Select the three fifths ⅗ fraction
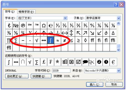 [85, 25]
